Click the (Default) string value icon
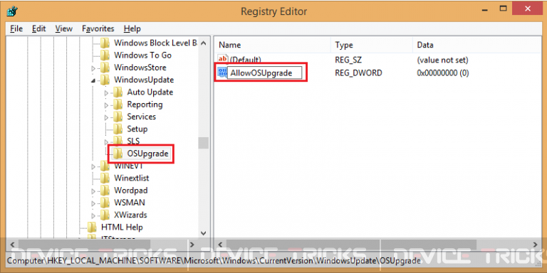This screenshot has height=273, width=547. click(222, 60)
